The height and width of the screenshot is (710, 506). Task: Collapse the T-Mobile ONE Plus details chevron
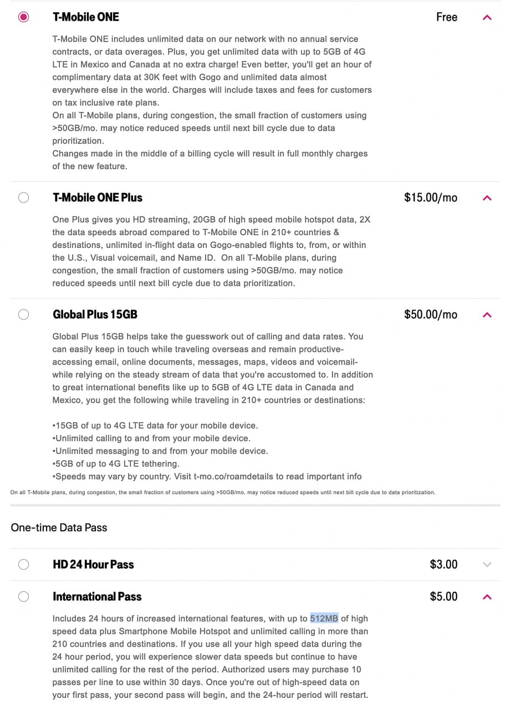tap(487, 198)
